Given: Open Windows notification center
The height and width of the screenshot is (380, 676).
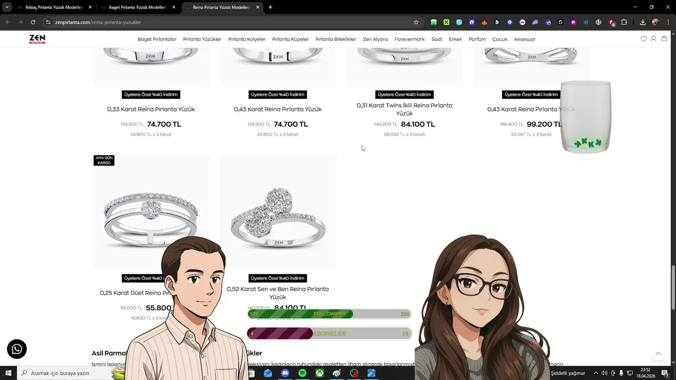Looking at the screenshot, I should pos(665,373).
